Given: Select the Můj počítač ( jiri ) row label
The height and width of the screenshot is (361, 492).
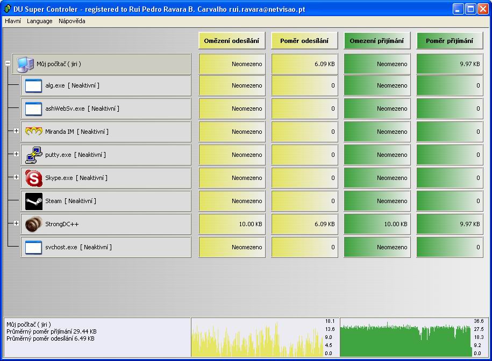Looking at the screenshot, I should point(101,64).
